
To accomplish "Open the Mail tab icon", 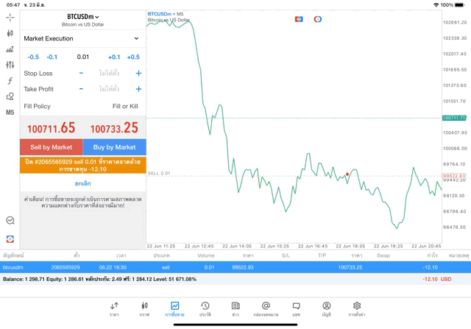I will coord(266,308).
